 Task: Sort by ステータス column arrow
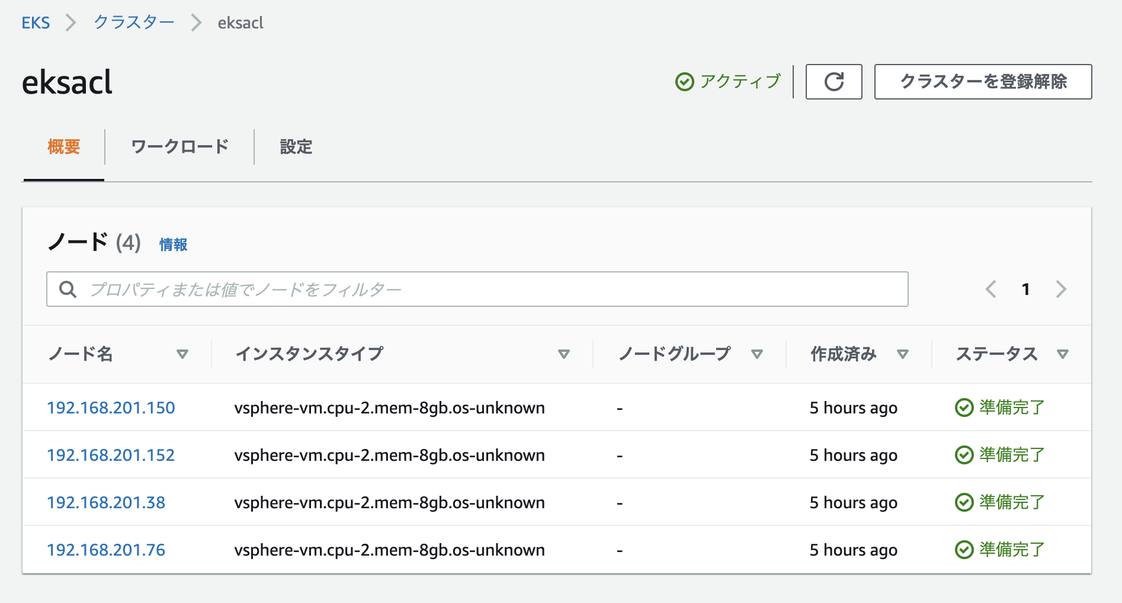[1063, 354]
